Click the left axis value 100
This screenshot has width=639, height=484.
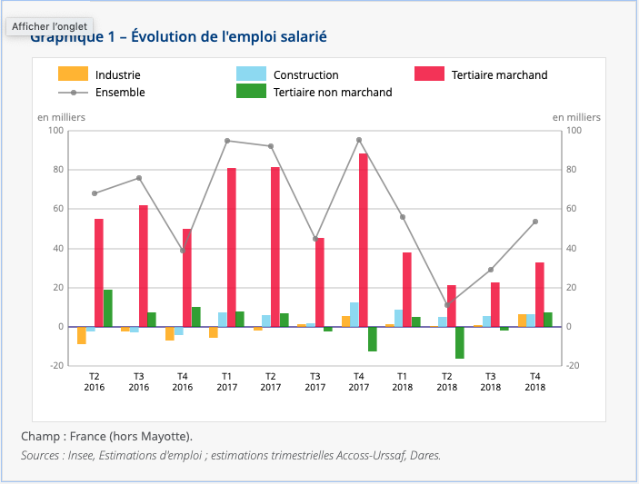[x=55, y=131]
